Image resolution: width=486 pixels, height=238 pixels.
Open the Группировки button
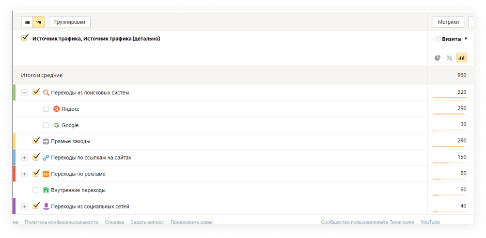[x=70, y=22]
